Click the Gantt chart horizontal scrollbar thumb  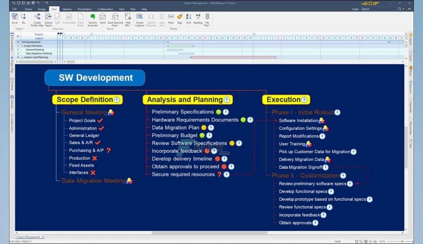point(70,62)
